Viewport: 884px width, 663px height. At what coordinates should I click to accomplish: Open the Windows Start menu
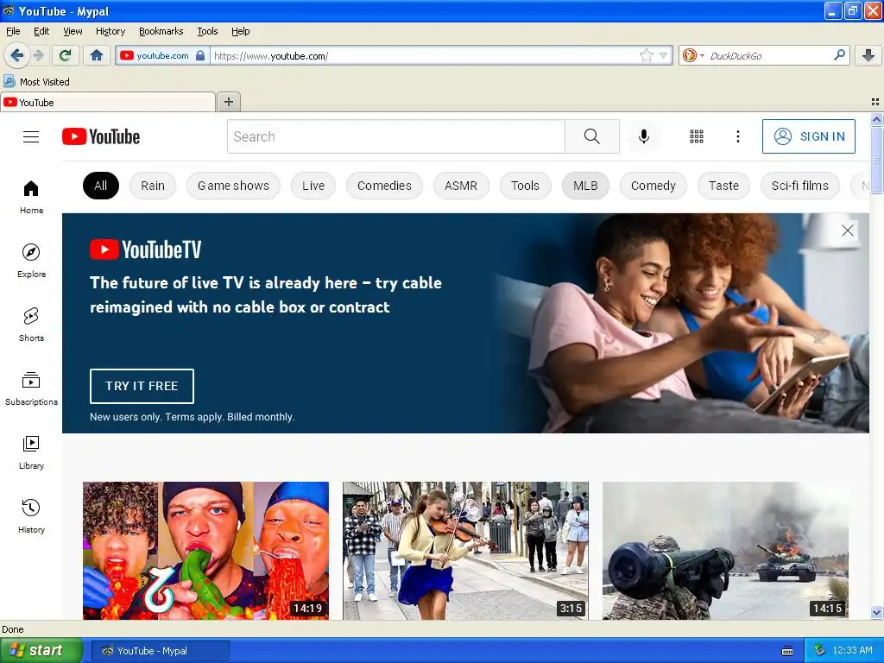41,651
